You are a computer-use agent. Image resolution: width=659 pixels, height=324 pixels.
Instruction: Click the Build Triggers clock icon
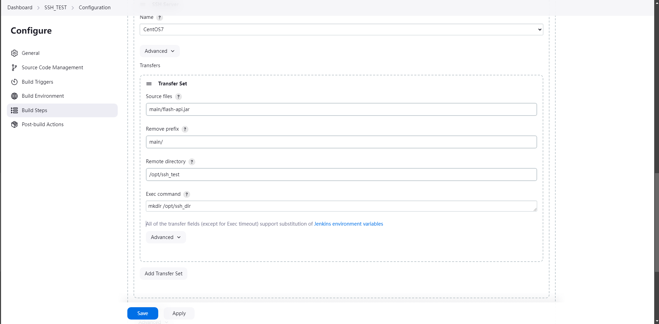(x=14, y=82)
